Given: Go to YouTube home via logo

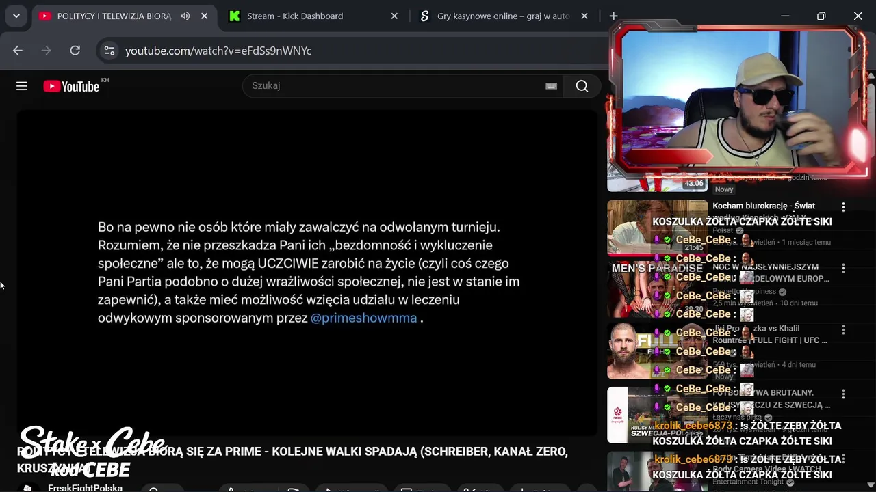Looking at the screenshot, I should (71, 86).
